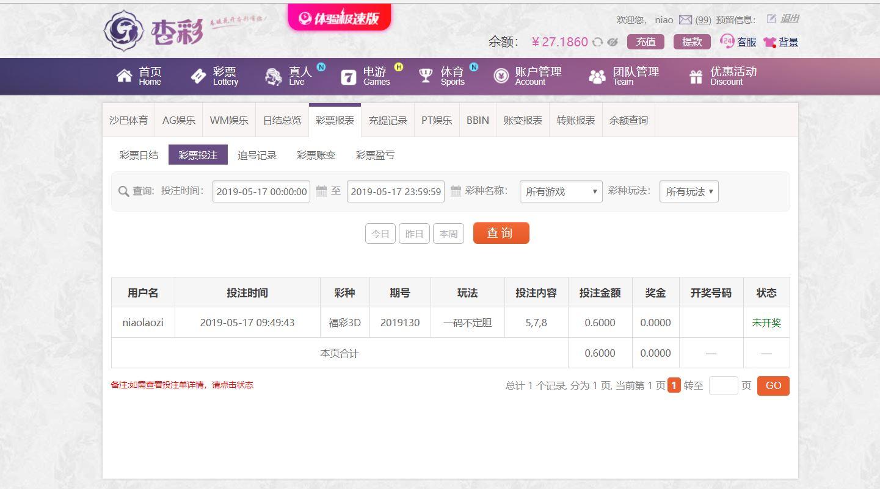Open the BBIN tab
Viewport: 880px width, 489px height.
pyautogui.click(x=478, y=120)
